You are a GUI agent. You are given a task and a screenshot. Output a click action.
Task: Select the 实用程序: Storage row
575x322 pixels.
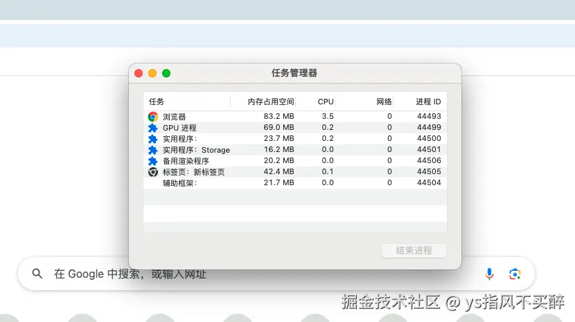pyautogui.click(x=295, y=150)
